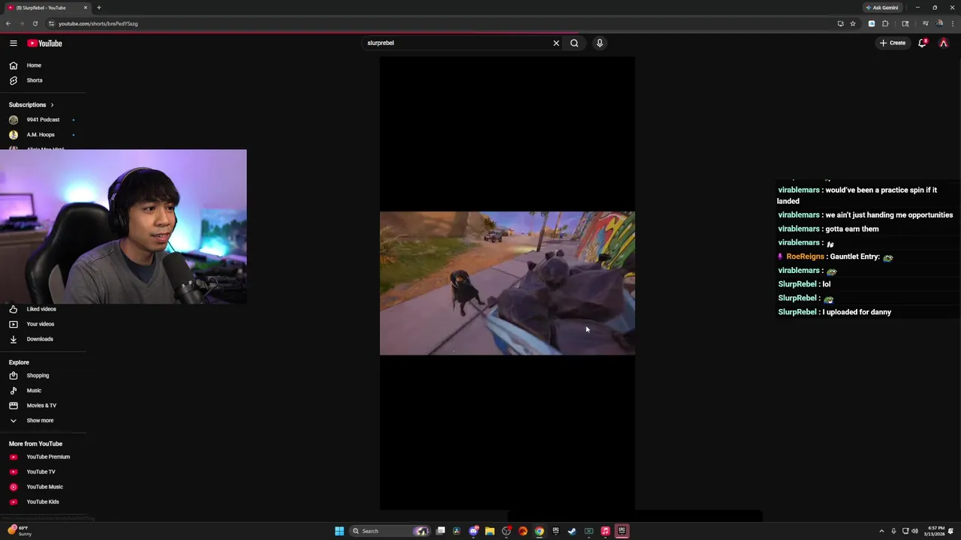The width and height of the screenshot is (961, 540).
Task: Open the volume speaker tray icon
Action: pos(914,531)
